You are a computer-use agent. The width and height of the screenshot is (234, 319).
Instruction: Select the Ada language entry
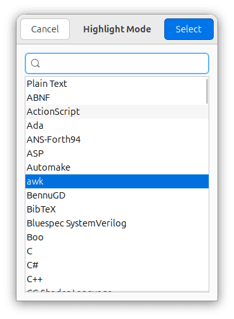tap(117, 126)
